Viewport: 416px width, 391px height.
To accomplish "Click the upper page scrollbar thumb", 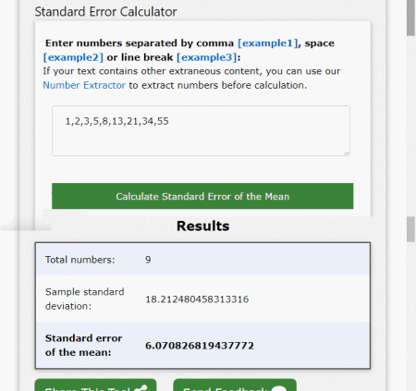I will point(410,18).
